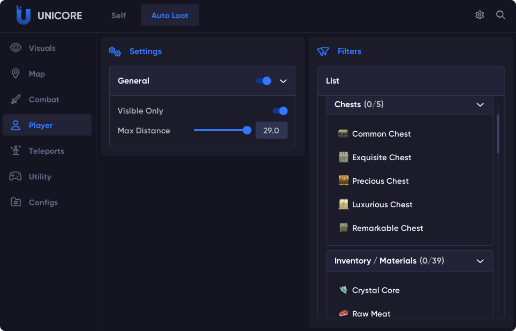This screenshot has height=331, width=516.
Task: Open the settings gear icon in header
Action: 480,15
